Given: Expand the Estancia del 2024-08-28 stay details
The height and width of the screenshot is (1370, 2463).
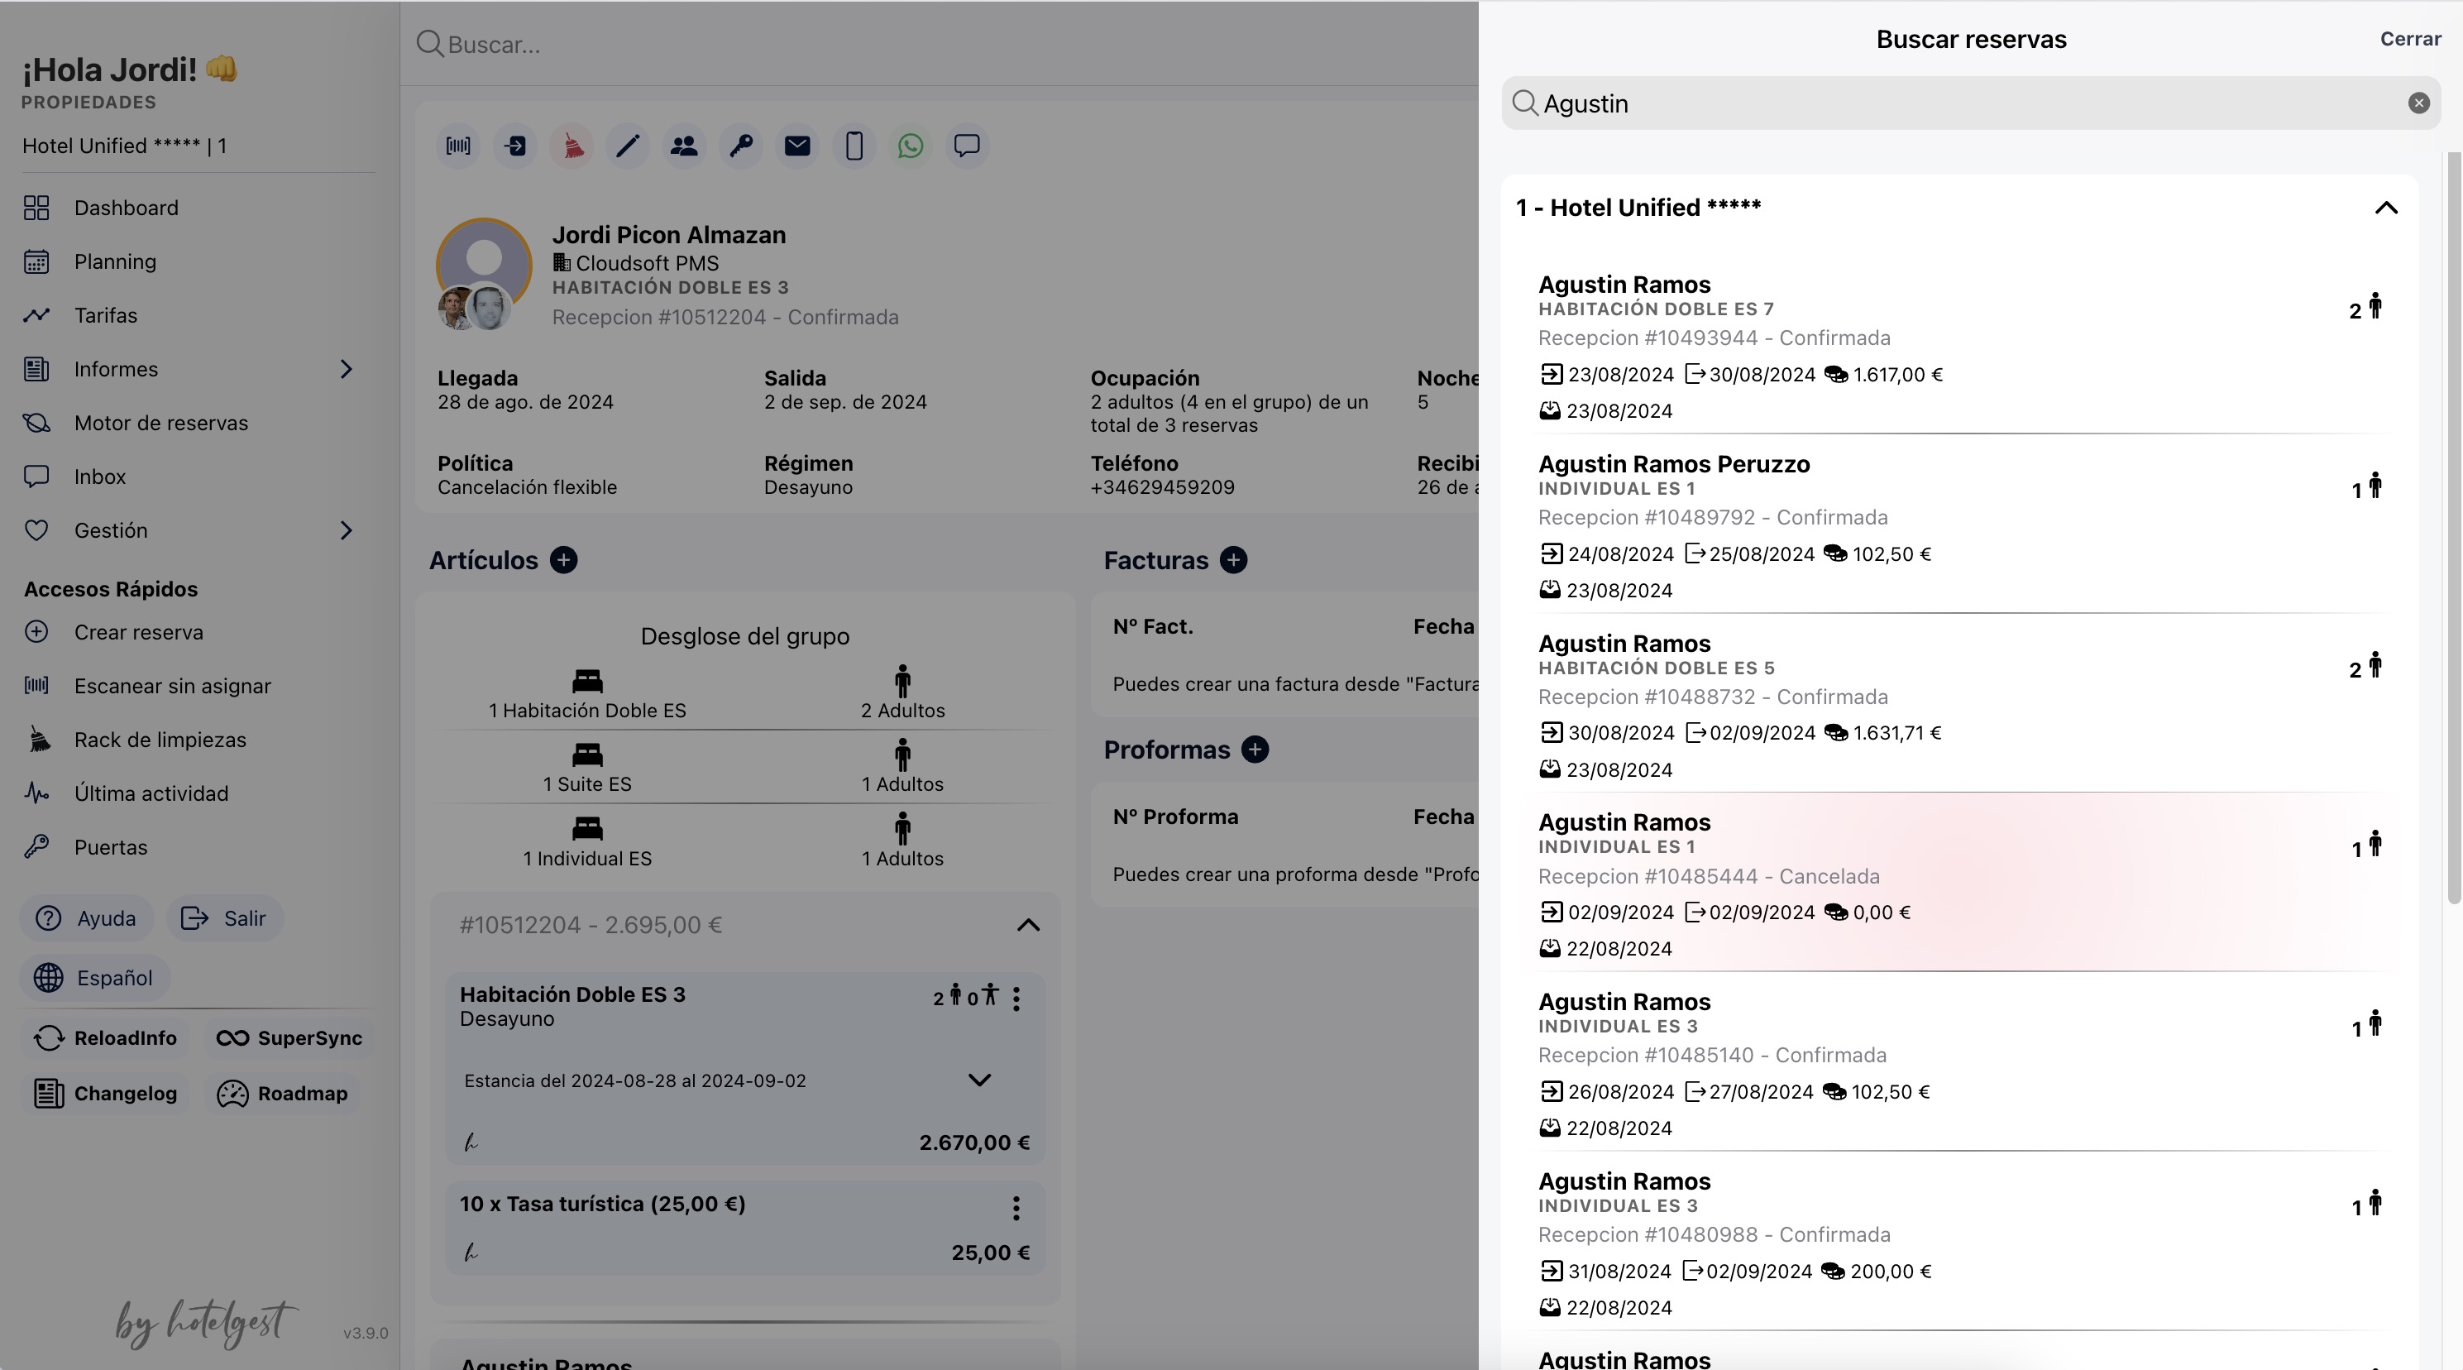Looking at the screenshot, I should click(x=979, y=1080).
